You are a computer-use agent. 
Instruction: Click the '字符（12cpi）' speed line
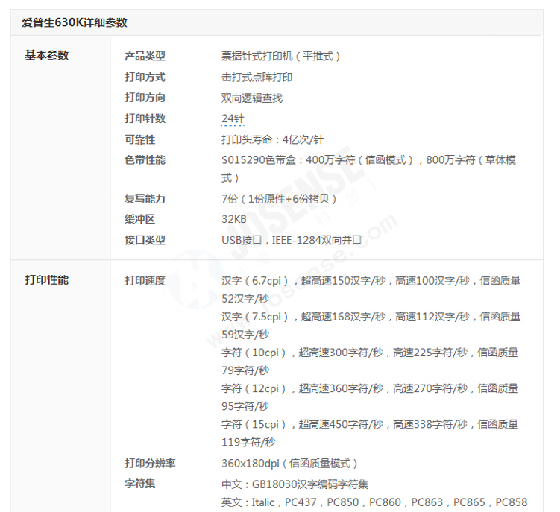click(x=370, y=388)
